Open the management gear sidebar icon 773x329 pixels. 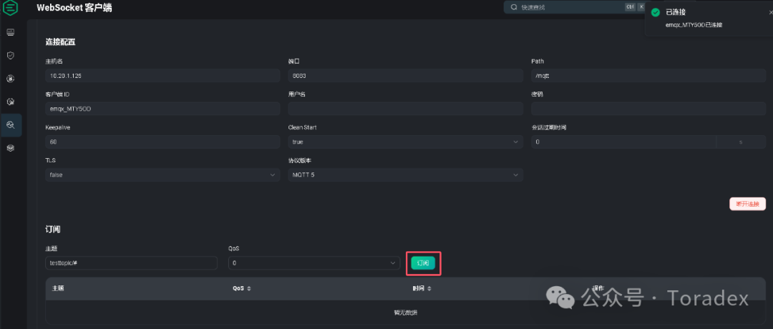10,102
